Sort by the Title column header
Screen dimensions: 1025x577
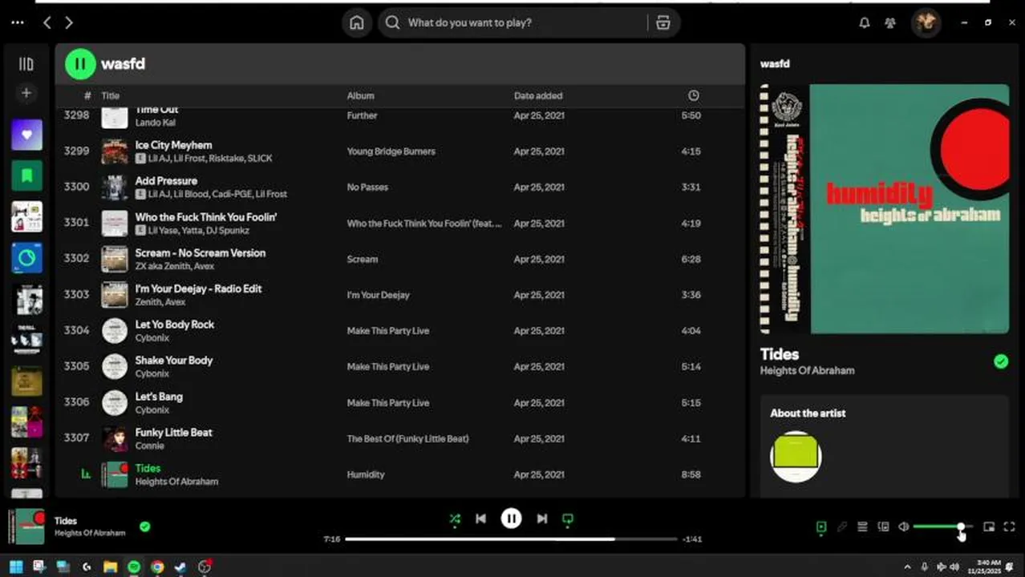pos(110,95)
